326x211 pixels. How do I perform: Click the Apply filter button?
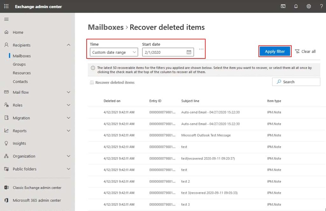pos(274,51)
